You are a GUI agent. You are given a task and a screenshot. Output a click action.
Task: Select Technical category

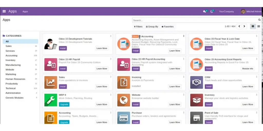pyautogui.click(x=20, y=88)
